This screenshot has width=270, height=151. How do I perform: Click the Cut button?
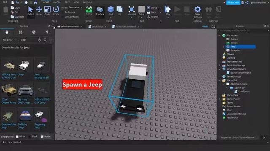click(x=14, y=12)
